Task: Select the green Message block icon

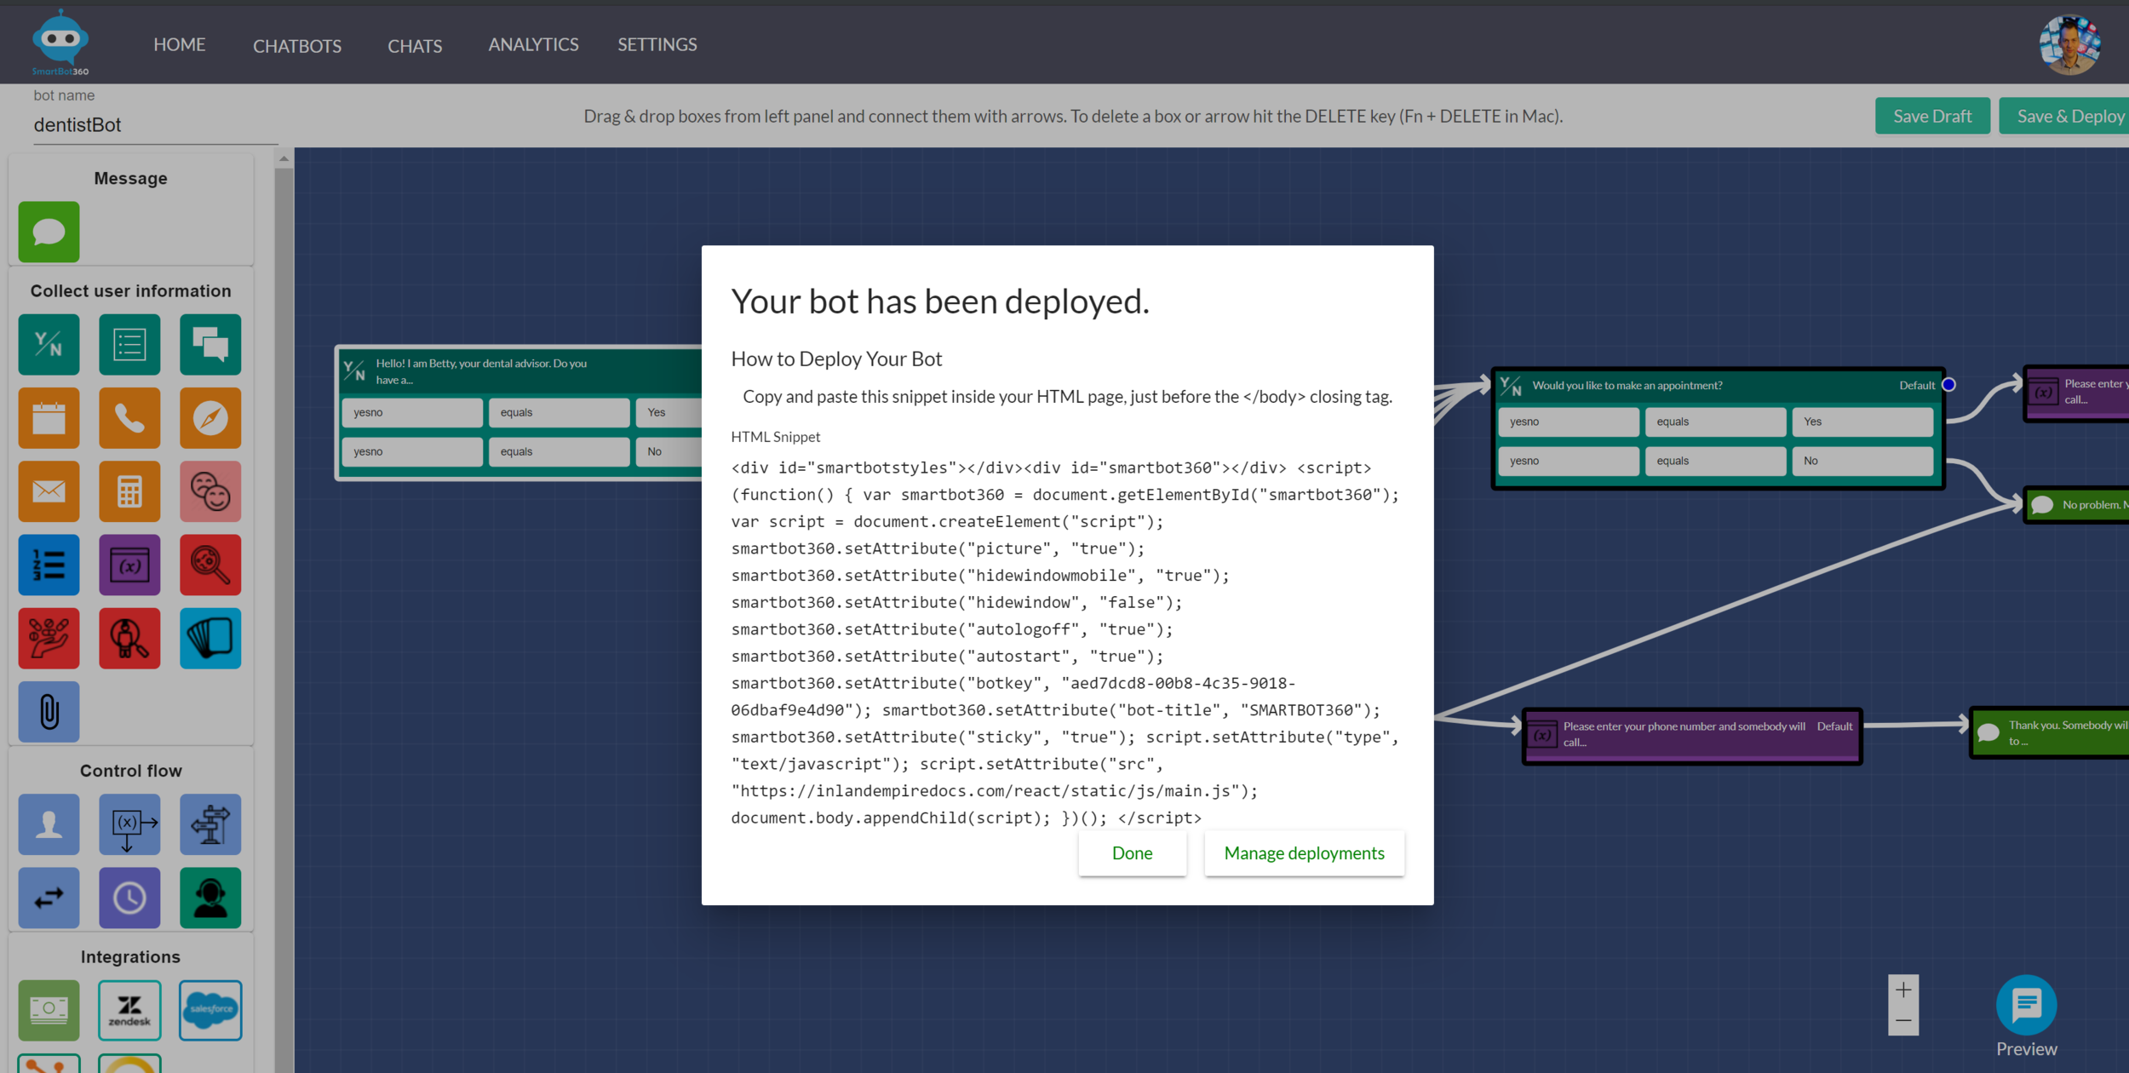Action: [49, 232]
